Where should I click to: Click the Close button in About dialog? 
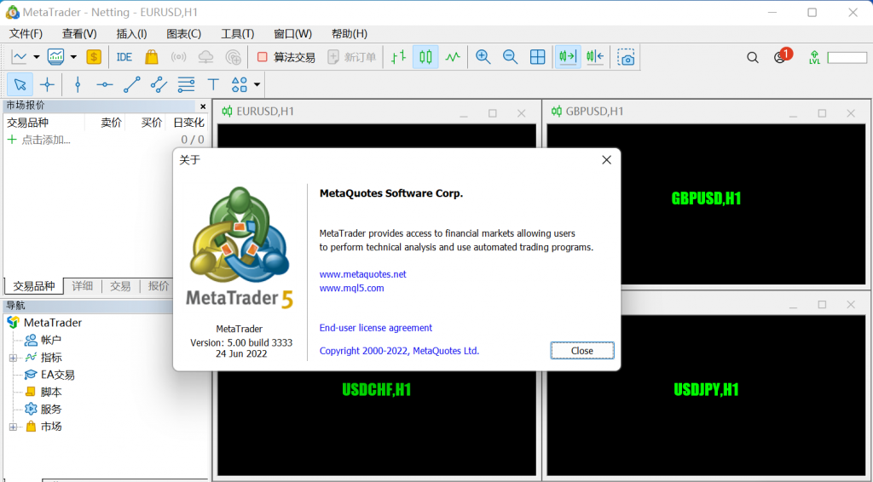point(581,351)
